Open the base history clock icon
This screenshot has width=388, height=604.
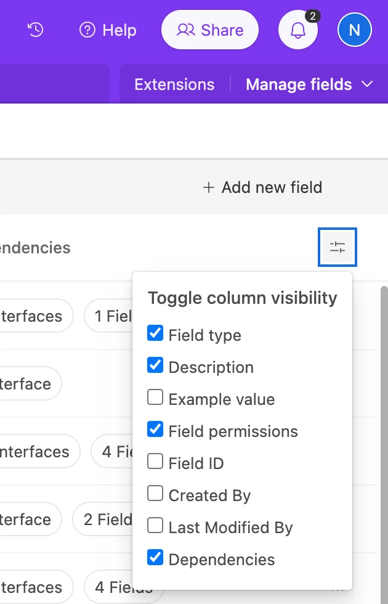(x=36, y=30)
